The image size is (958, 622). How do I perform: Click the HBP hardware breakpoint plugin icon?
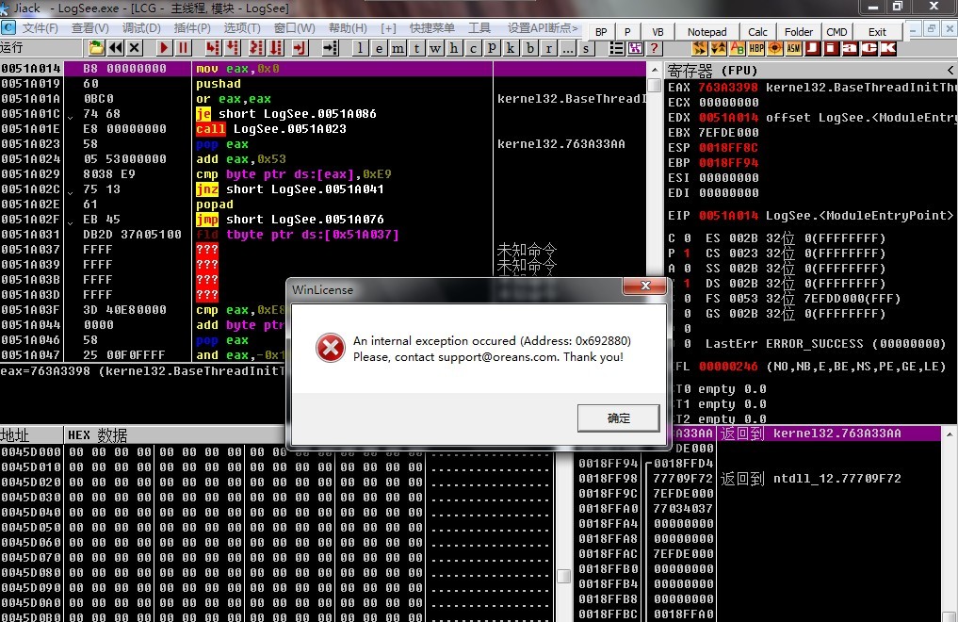click(x=756, y=48)
